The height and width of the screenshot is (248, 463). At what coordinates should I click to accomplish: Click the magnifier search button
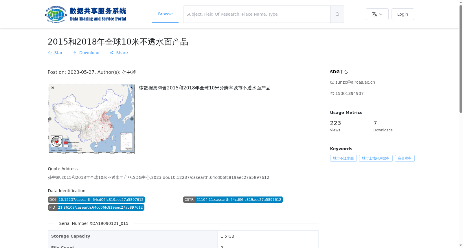pos(337,14)
